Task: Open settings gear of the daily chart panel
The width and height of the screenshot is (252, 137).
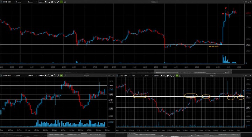Action: tap(109, 75)
